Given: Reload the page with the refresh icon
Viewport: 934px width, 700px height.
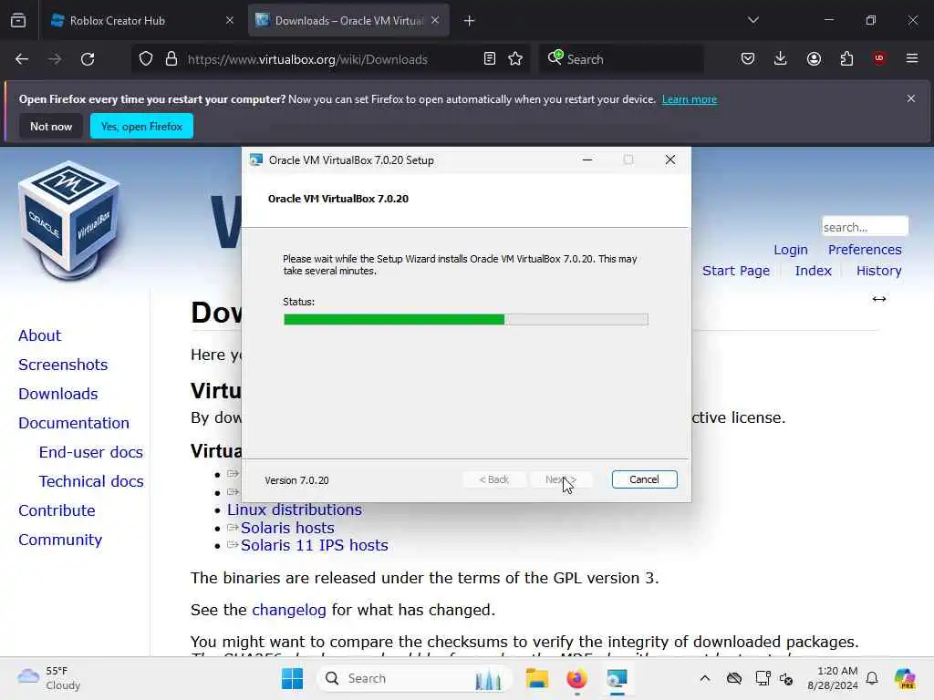Looking at the screenshot, I should (x=88, y=59).
